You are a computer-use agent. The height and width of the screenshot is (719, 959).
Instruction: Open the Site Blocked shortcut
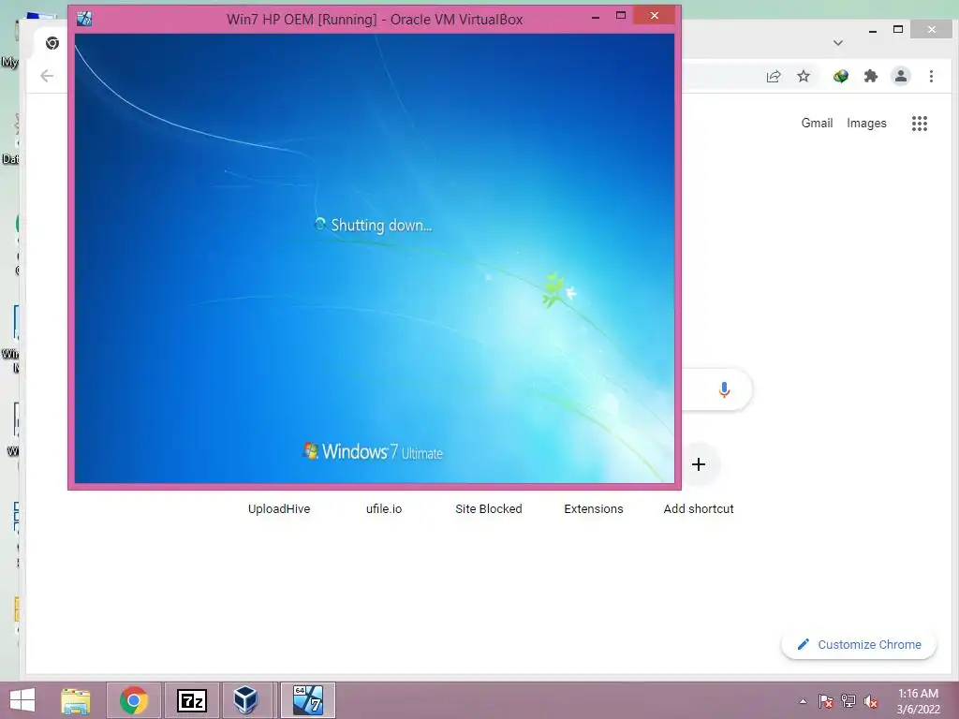(x=489, y=508)
